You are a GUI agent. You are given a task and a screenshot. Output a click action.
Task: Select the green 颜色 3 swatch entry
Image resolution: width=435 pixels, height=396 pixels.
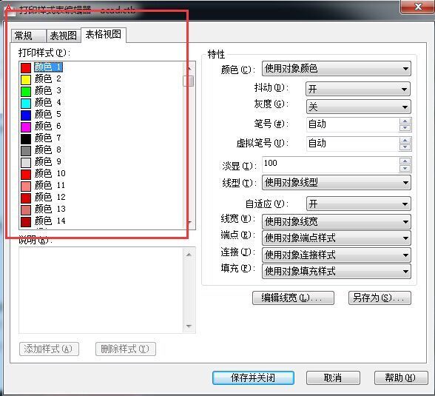pyautogui.click(x=41, y=91)
